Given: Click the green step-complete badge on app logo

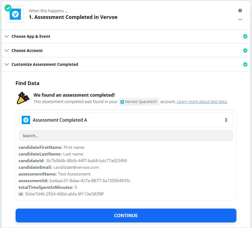Looking at the screenshot, I should 8,8.
